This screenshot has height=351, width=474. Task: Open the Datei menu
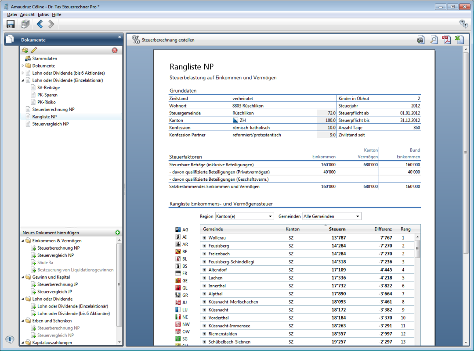pos(12,14)
